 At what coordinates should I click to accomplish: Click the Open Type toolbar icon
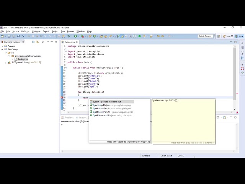tap(102, 36)
